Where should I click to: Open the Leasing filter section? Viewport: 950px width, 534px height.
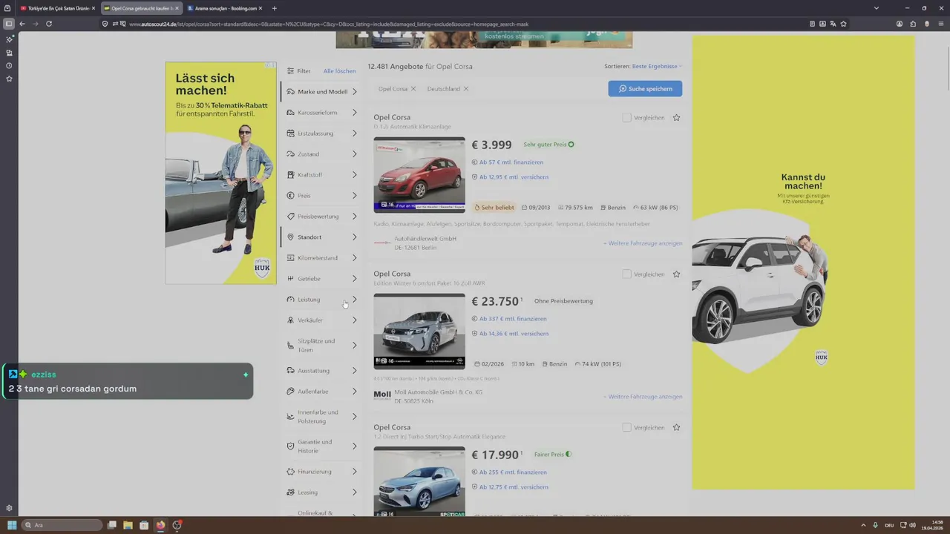coord(321,492)
